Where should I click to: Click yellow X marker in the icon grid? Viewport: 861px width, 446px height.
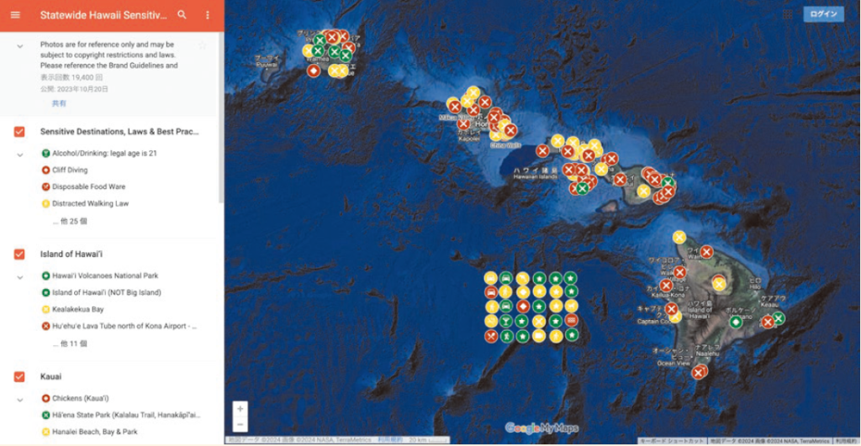click(539, 321)
